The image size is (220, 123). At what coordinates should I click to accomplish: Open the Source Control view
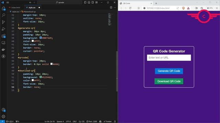pyautogui.click(x=3, y=22)
